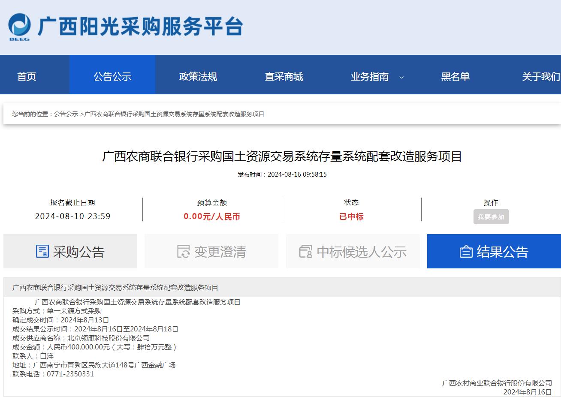The height and width of the screenshot is (397, 561).
Task: Click the supplier name 北京领雁科技股份有限公司
Action: pos(109,338)
